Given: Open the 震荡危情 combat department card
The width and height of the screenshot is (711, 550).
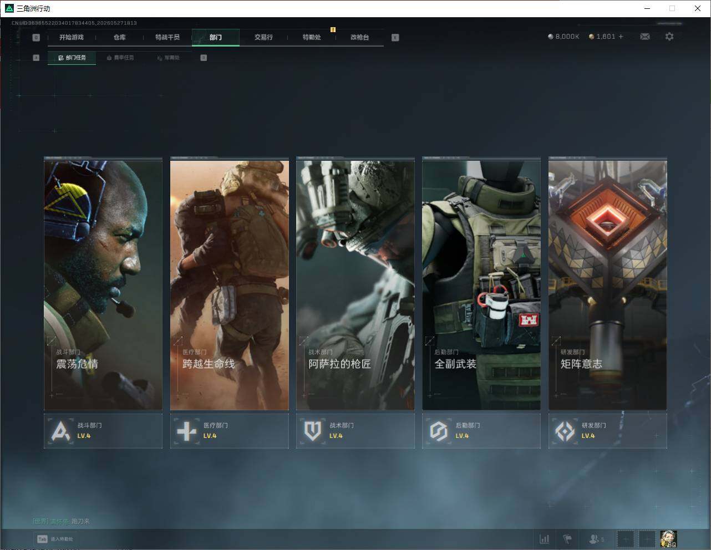Looking at the screenshot, I should (103, 284).
